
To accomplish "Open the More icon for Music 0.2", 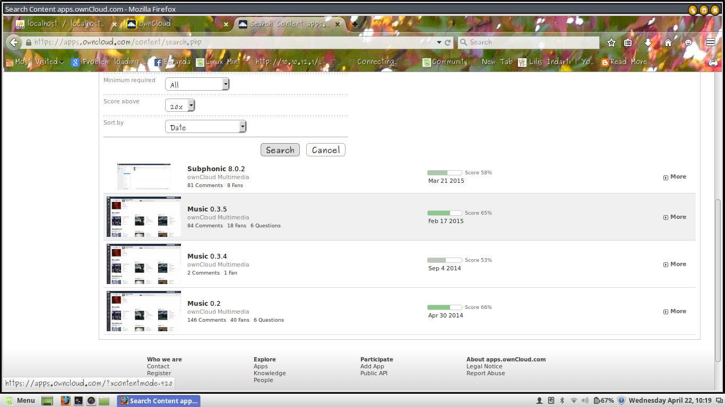I will 666,312.
